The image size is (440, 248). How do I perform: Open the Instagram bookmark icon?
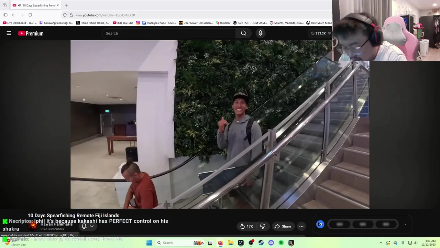coord(138,23)
